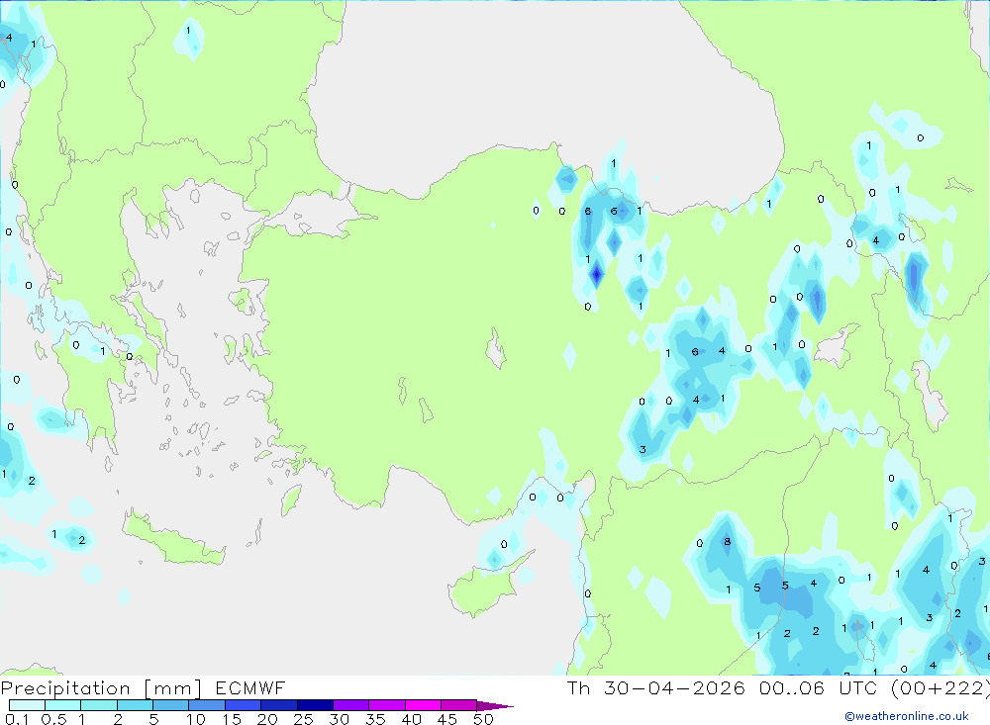Select the 35–40 mm violet legend swatch

pyautogui.click(x=386, y=705)
